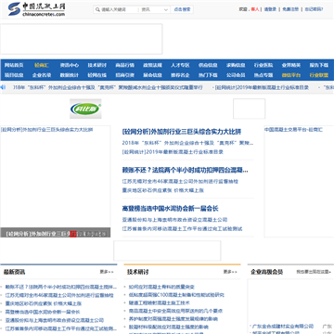Open article 养护制度对高强混凝土强度发展规律的影响
The image size is (334, 334).
point(173,319)
